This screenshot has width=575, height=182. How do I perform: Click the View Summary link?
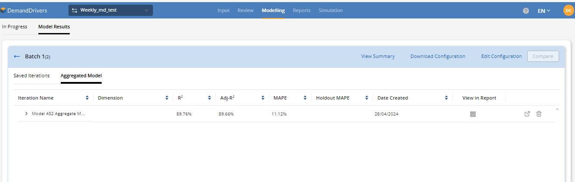378,56
